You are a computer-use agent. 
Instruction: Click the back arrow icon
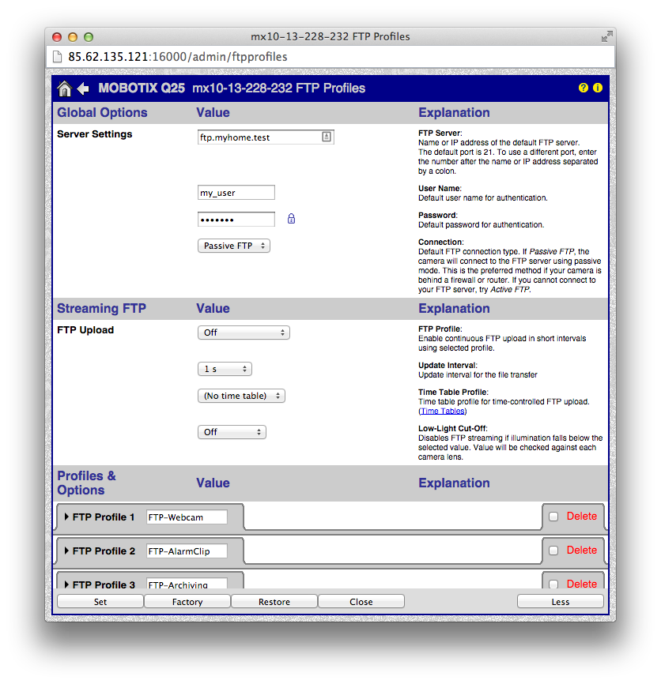83,88
